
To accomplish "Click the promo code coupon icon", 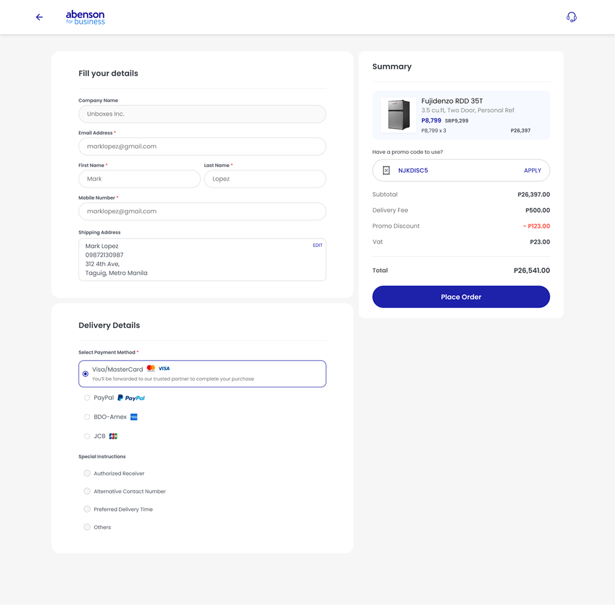I will click(x=386, y=170).
